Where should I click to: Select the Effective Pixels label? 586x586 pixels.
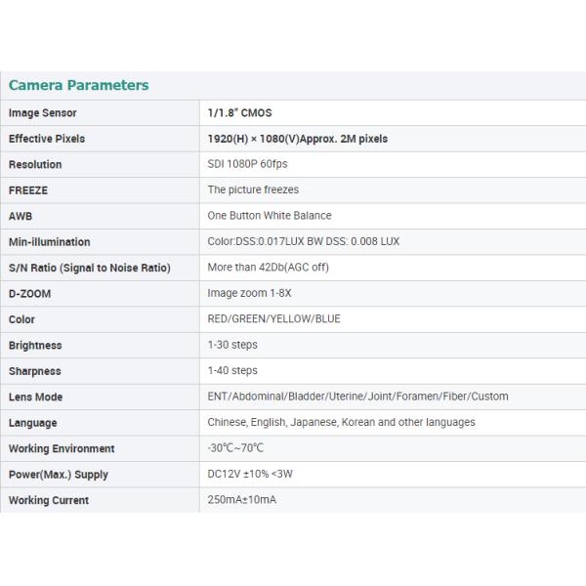click(x=47, y=139)
